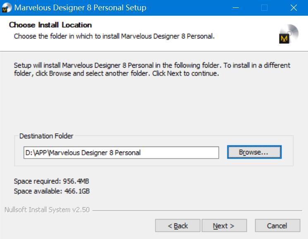Click the greyed-out maximize button

click(x=265, y=7)
